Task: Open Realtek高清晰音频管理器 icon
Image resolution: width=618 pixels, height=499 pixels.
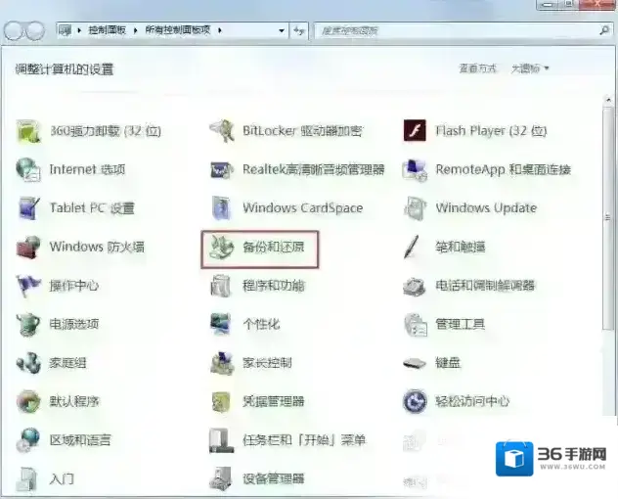Action: 222,169
